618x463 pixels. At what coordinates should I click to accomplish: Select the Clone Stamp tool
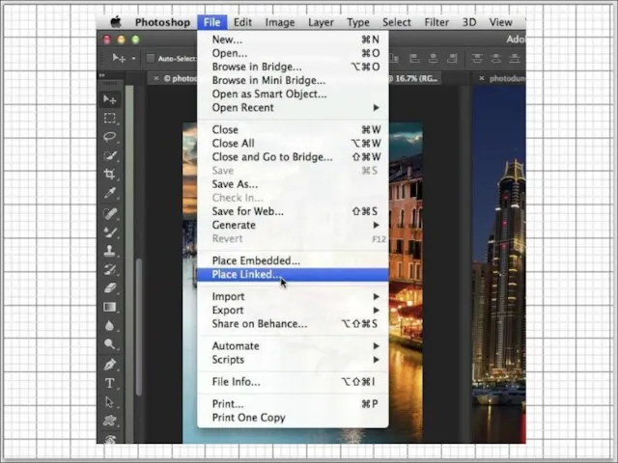point(110,251)
